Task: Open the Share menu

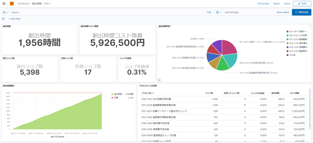Action: point(276,4)
